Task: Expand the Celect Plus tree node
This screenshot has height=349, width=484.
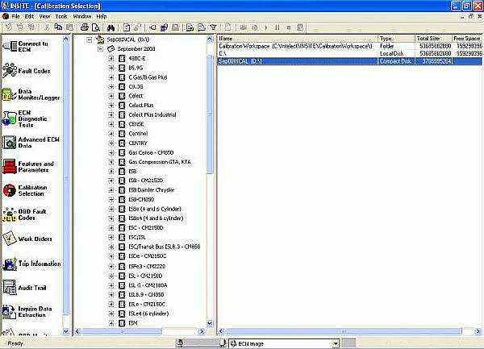Action: pyautogui.click(x=111, y=106)
